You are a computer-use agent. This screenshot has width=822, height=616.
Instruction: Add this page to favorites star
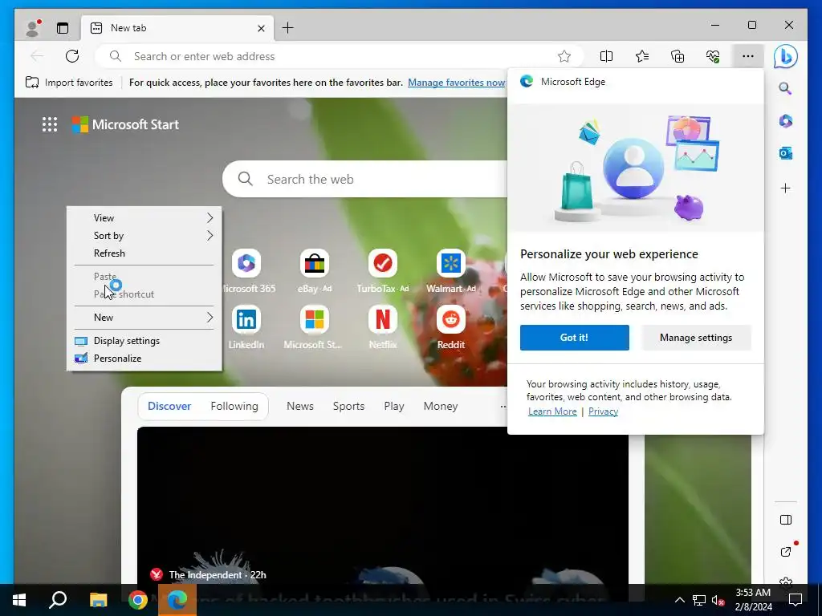[564, 56]
